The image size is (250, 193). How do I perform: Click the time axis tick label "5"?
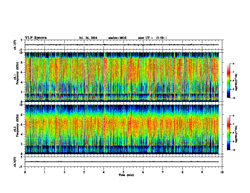pyautogui.click(x=123, y=172)
